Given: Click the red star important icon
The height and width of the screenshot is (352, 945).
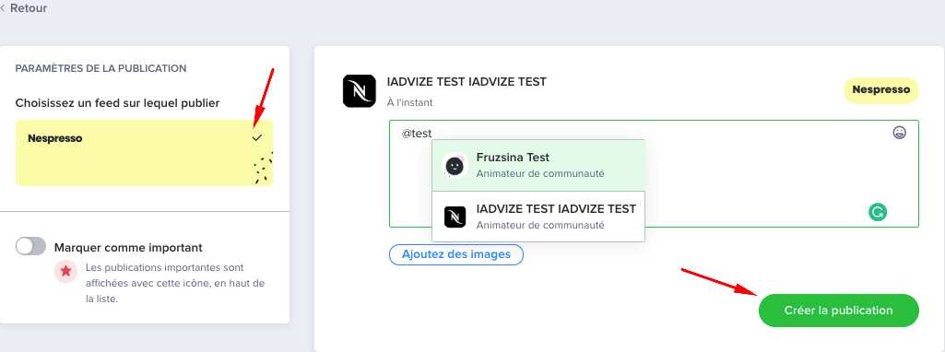Looking at the screenshot, I should pos(65,271).
